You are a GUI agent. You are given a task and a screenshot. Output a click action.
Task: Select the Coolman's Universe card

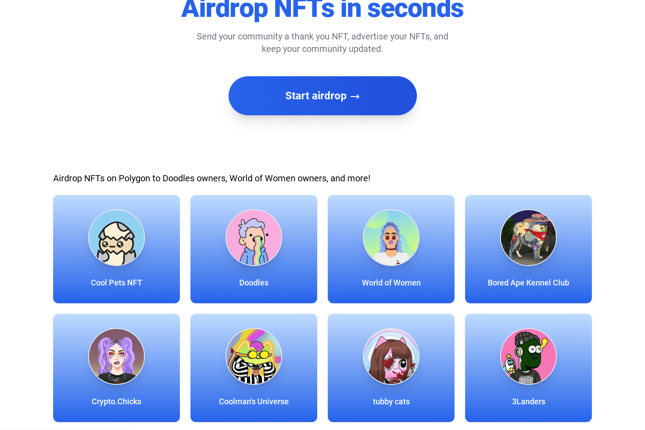(253, 368)
